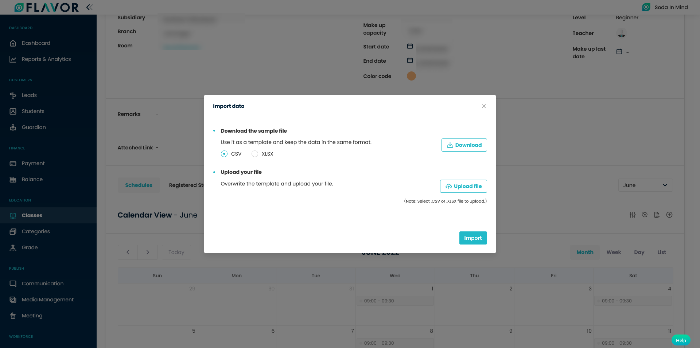Go to Media Management in sidebar
Viewport: 700px width, 348px height.
point(48,300)
